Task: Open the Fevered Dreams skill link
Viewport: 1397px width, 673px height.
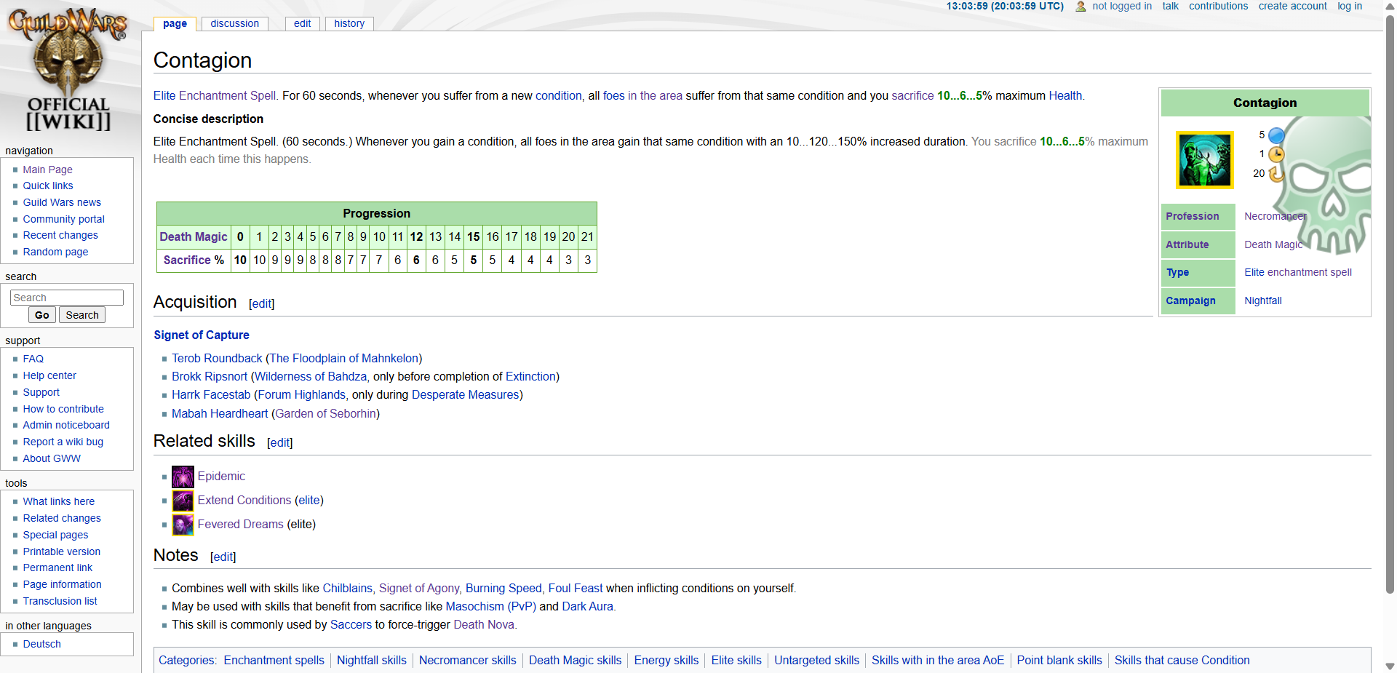Action: [240, 524]
